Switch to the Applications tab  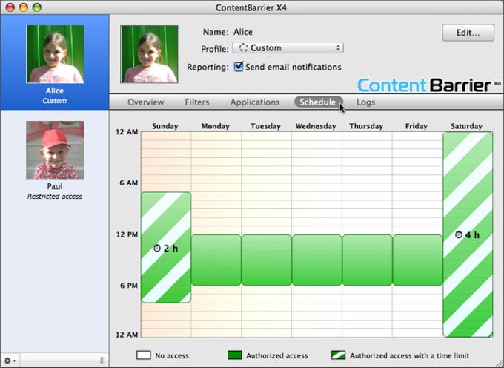point(255,102)
